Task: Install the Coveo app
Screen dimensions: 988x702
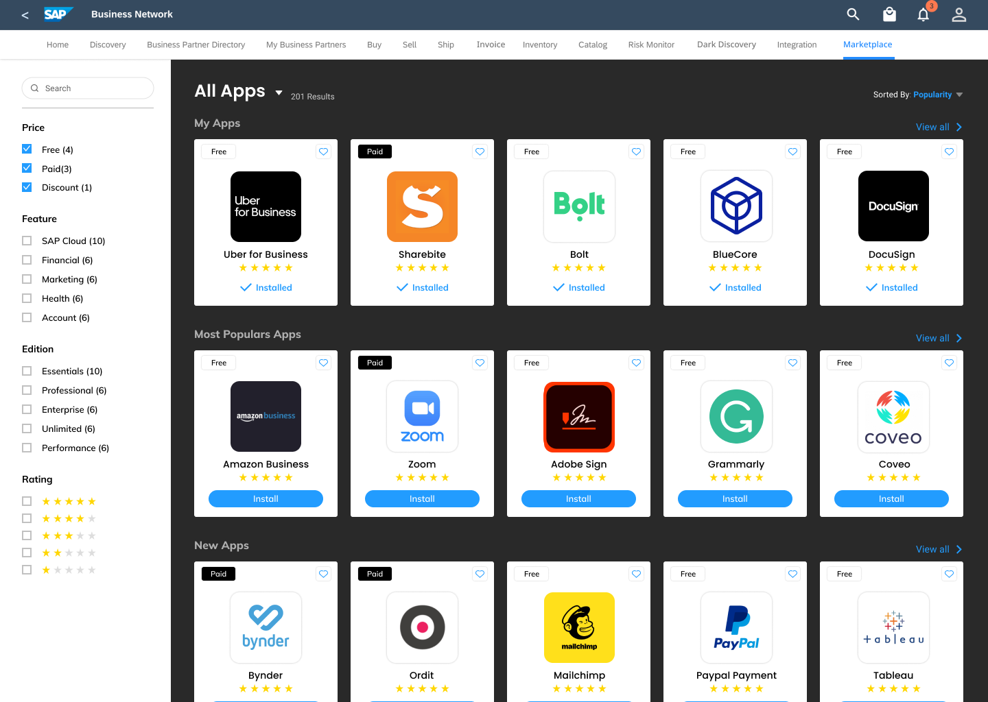Action: click(891, 498)
